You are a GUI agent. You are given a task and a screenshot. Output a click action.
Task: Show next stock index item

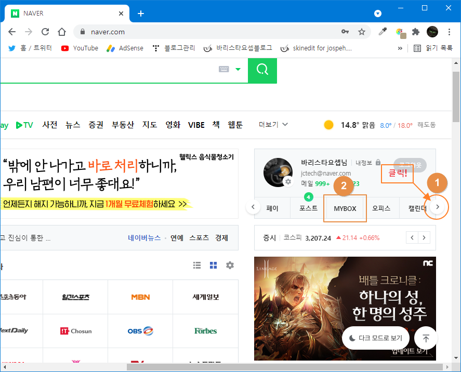coord(424,238)
